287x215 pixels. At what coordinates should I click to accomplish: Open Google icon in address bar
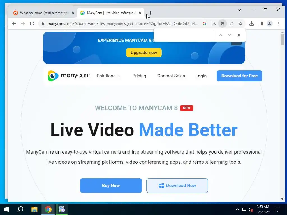pos(204,24)
